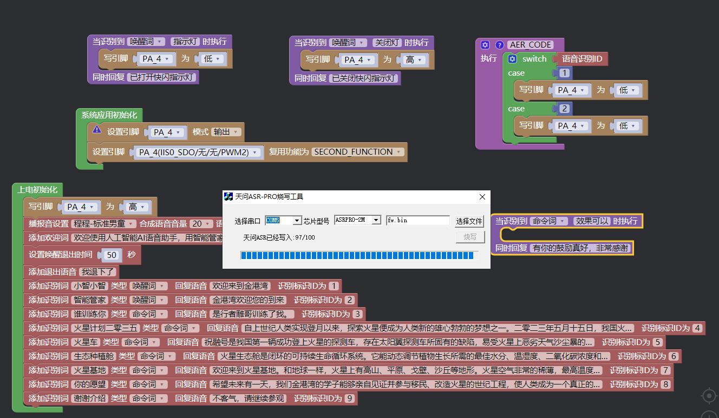The width and height of the screenshot is (719, 418).
Task: Open PA_4 pin dropdown in 指示灯 block
Action: 156,59
